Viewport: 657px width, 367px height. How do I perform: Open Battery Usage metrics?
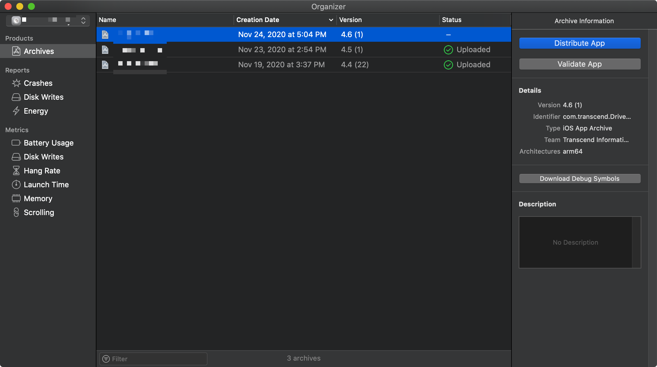(x=49, y=143)
